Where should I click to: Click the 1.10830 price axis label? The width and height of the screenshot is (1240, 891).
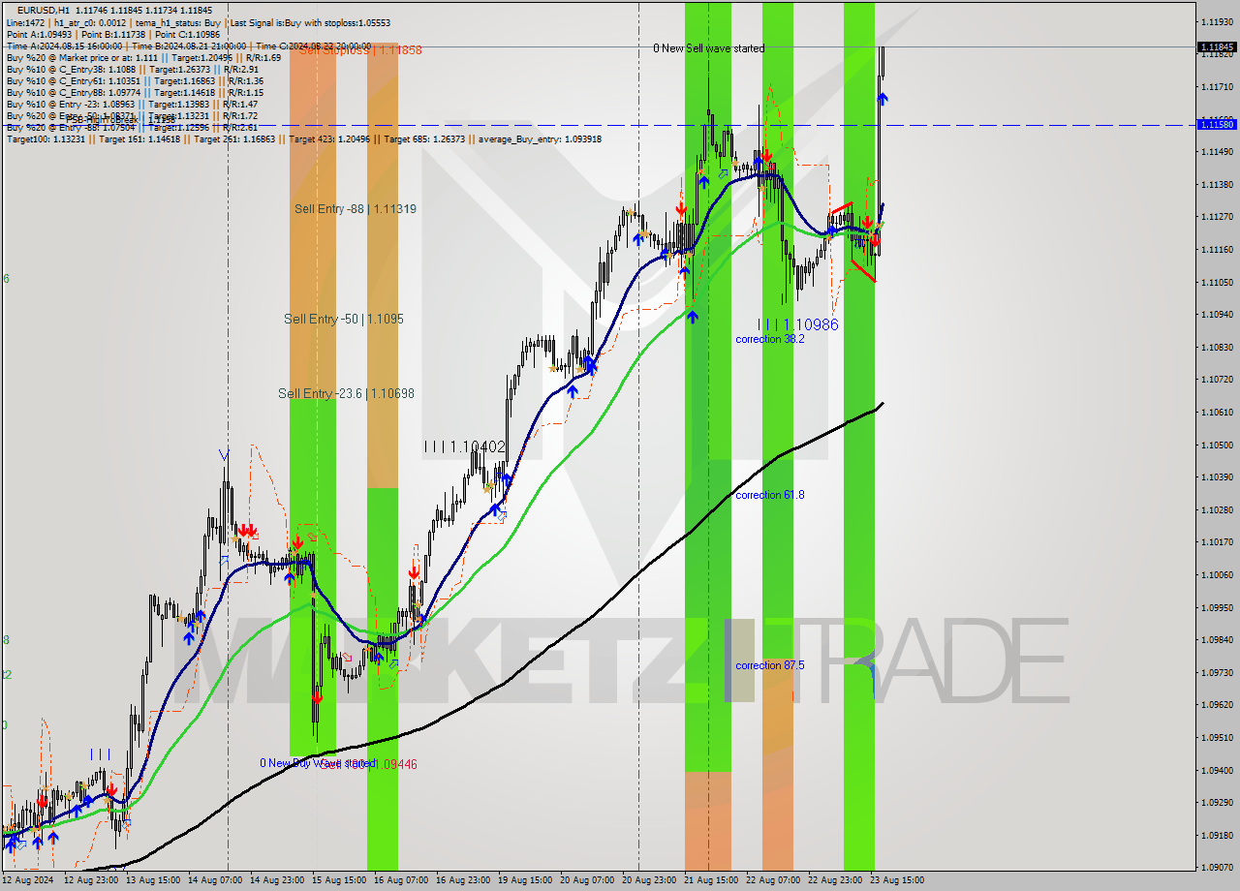1216,347
